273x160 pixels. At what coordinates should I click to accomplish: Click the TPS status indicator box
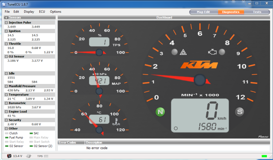coord(46,156)
